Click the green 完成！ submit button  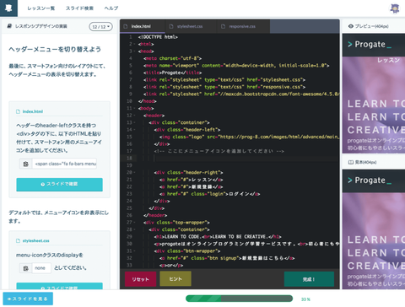pos(309,279)
